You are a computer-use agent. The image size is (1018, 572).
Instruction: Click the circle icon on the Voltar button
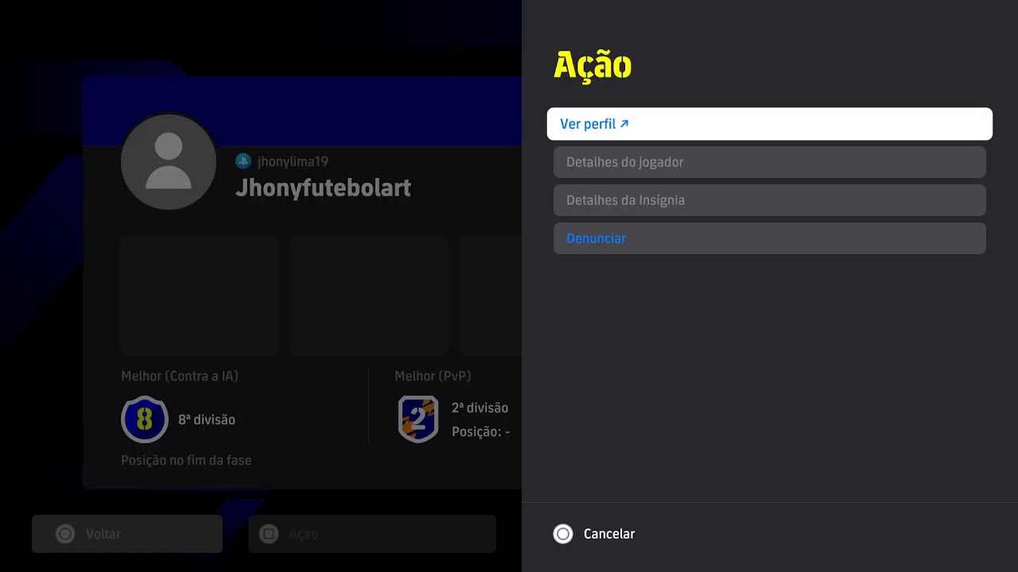click(65, 534)
